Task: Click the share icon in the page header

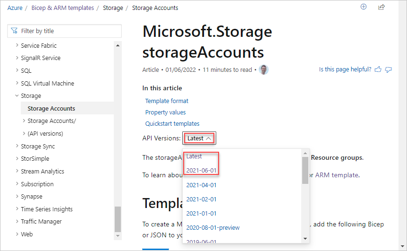Action: [382, 7]
